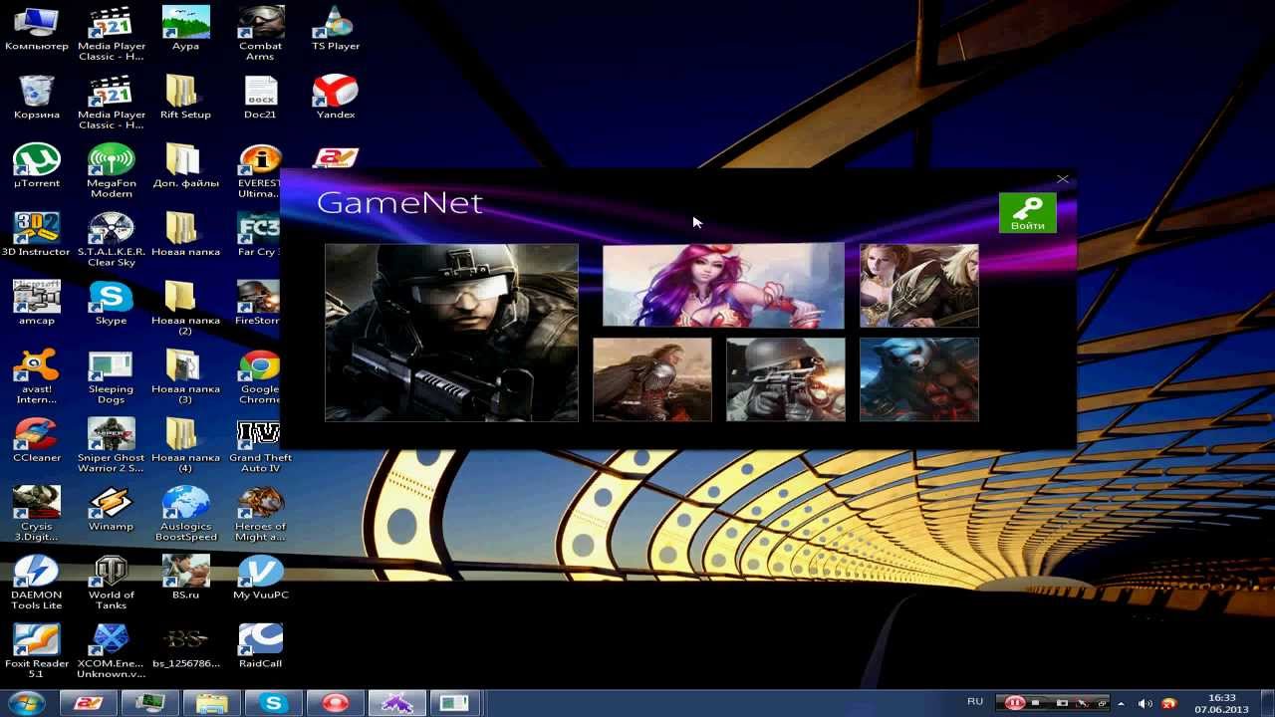Select 3D Instructor desktop icon

click(x=37, y=235)
